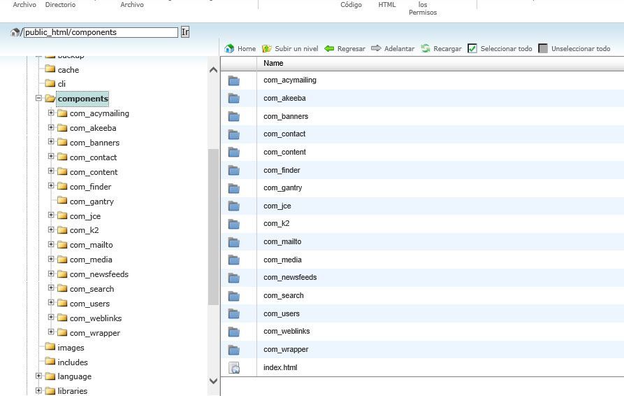Select com_mailto tree label
The width and height of the screenshot is (624, 396).
[x=91, y=245]
